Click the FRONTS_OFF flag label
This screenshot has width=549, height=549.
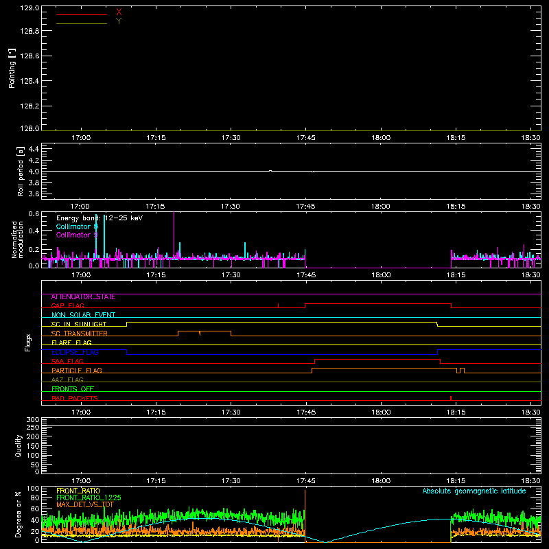73,389
